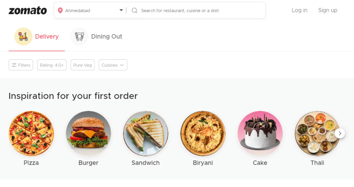Click the Sign up link

tap(328, 10)
